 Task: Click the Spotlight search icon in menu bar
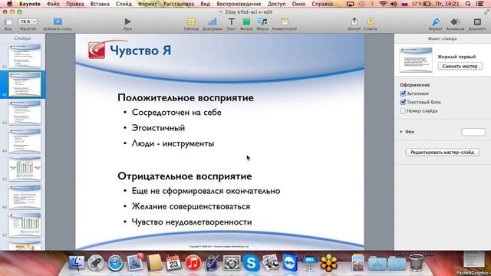[x=468, y=4]
